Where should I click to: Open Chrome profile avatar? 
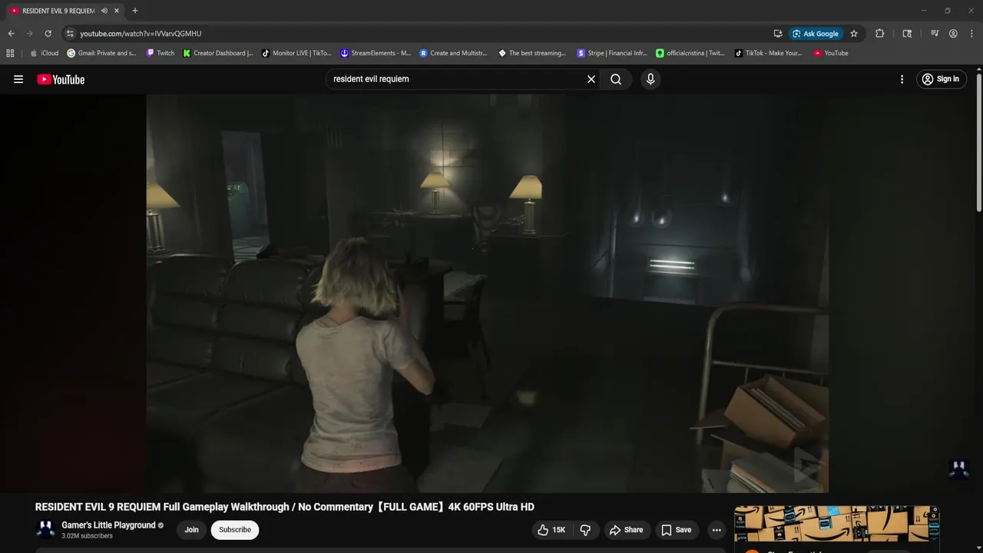pos(953,34)
